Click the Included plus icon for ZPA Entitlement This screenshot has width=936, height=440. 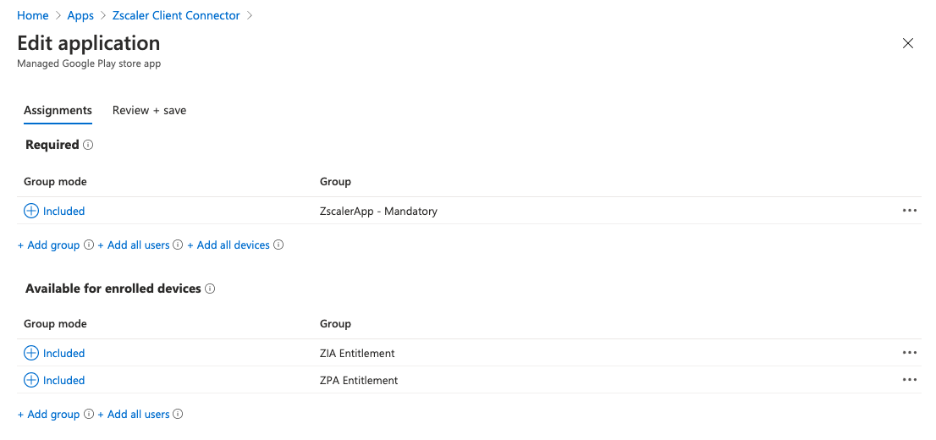coord(31,380)
